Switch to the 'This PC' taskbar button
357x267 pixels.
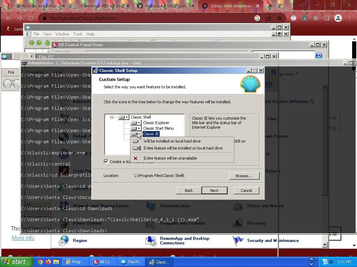(x=131, y=262)
